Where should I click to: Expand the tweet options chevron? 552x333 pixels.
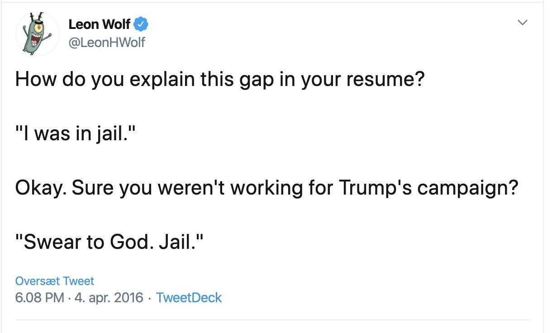pos(523,22)
